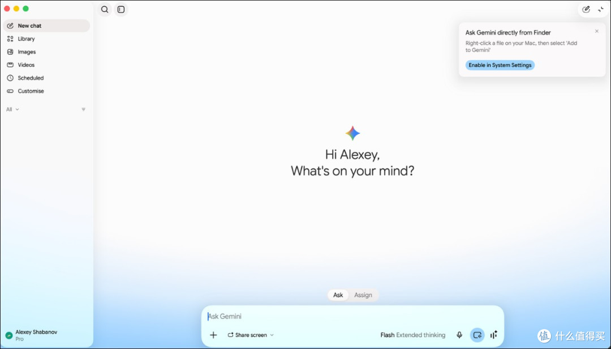Dismiss the Ask Gemini from Finder notification
Image resolution: width=611 pixels, height=349 pixels.
coord(597,31)
